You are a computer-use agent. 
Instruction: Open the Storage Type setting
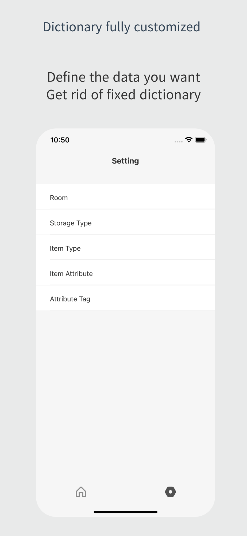(125, 223)
